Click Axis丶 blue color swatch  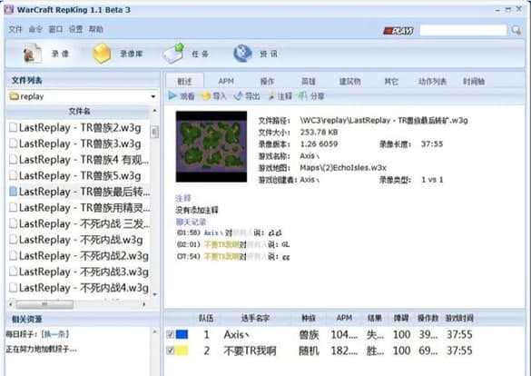(x=182, y=334)
